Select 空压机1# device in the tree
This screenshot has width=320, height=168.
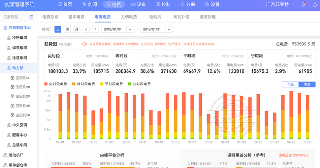[23, 78]
